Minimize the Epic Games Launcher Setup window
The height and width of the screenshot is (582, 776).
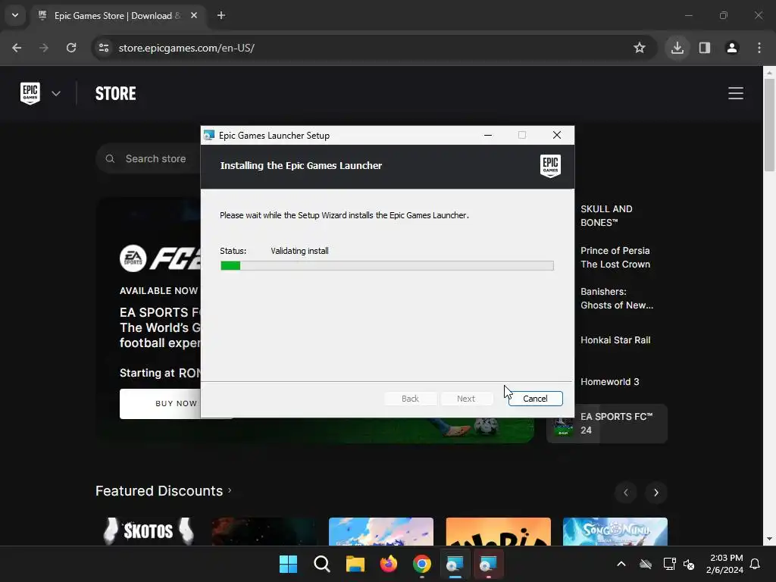(x=488, y=135)
